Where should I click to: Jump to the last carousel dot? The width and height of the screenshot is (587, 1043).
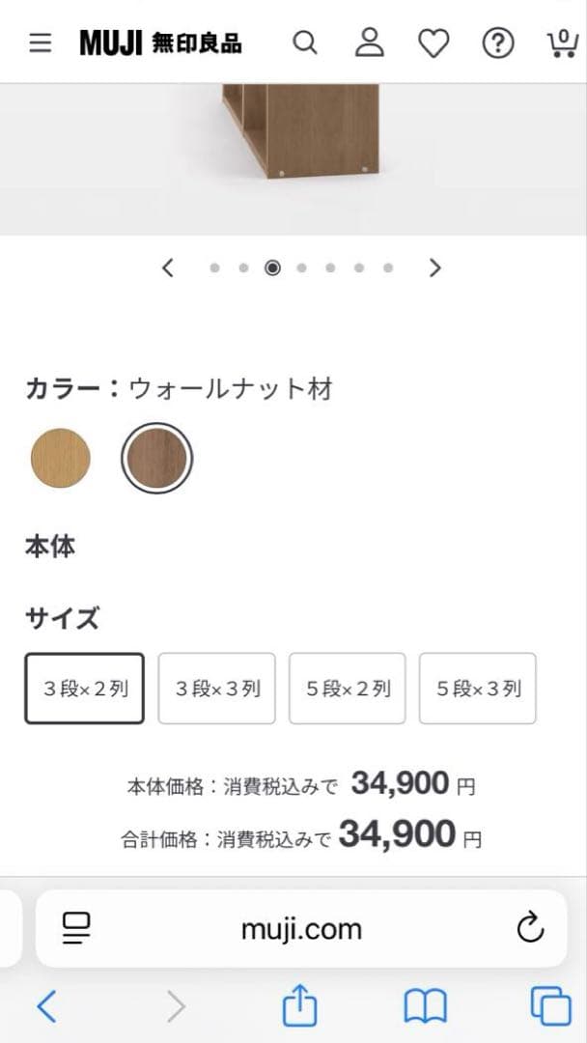(x=388, y=268)
